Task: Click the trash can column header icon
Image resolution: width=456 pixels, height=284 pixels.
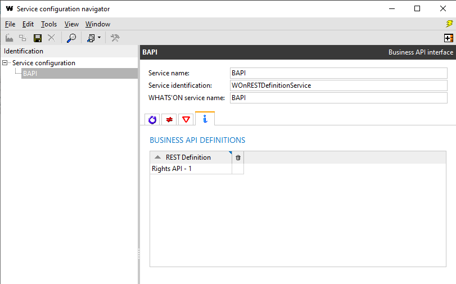Action: click(x=238, y=157)
